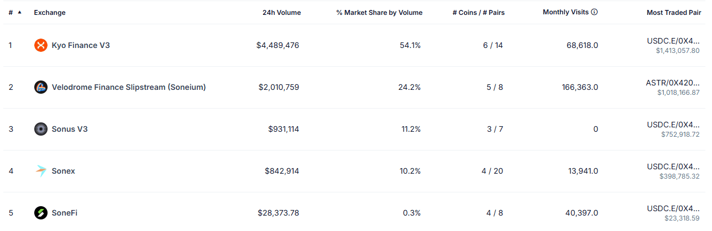Click the Kyo Finance V3 logo icon

pyautogui.click(x=40, y=45)
